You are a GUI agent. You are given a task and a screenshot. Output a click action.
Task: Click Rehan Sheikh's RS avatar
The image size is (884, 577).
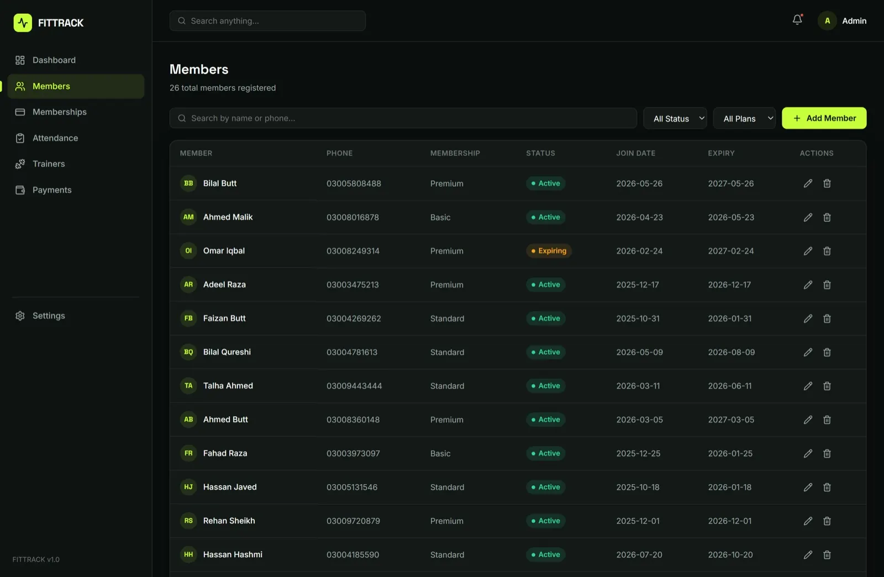[x=188, y=521]
